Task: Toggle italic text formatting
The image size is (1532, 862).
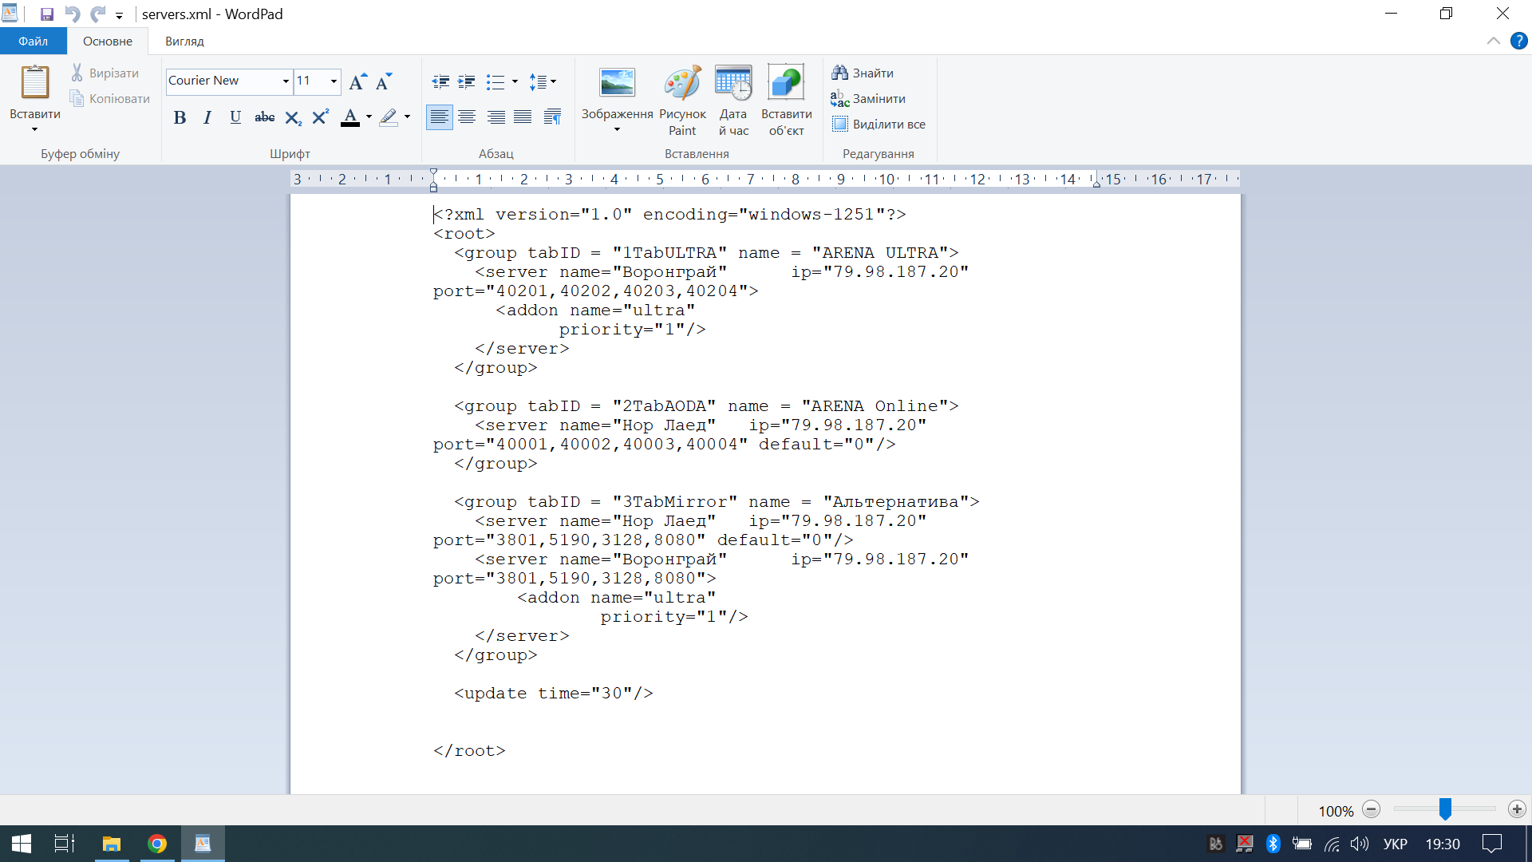Action: pos(207,118)
